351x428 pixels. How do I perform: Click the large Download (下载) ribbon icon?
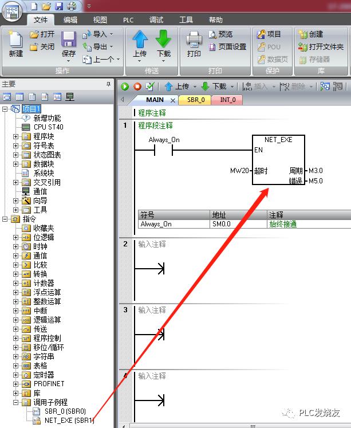coord(164,42)
